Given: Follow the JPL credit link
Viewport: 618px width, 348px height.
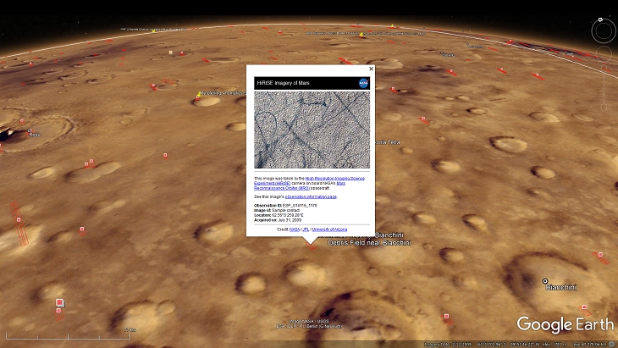Looking at the screenshot, I should 306,229.
